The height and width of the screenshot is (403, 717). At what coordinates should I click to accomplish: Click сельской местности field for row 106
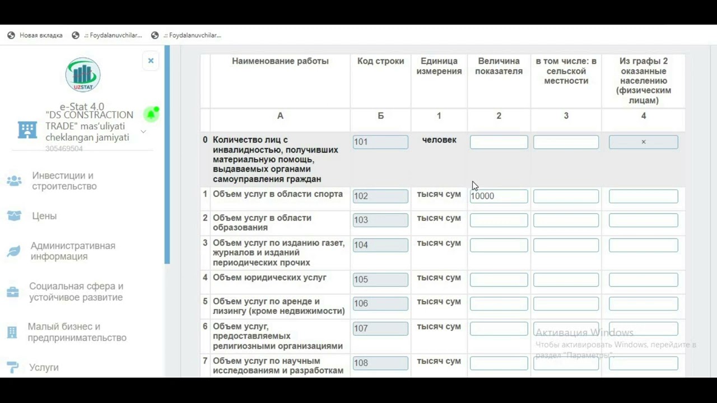[566, 303]
